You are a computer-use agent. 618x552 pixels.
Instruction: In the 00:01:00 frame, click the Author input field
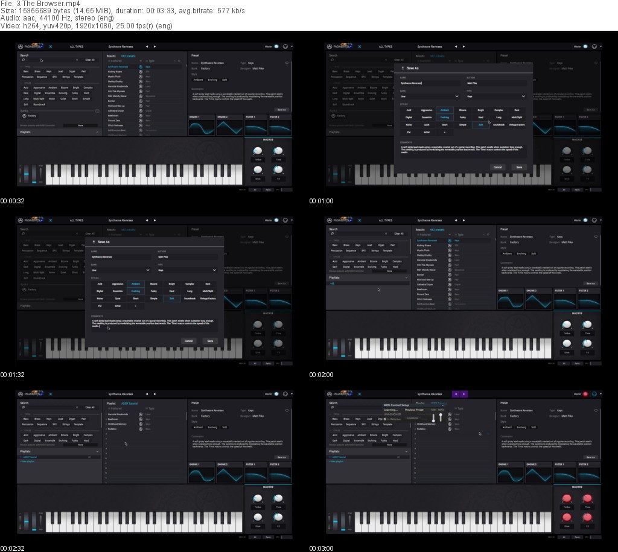coord(496,83)
